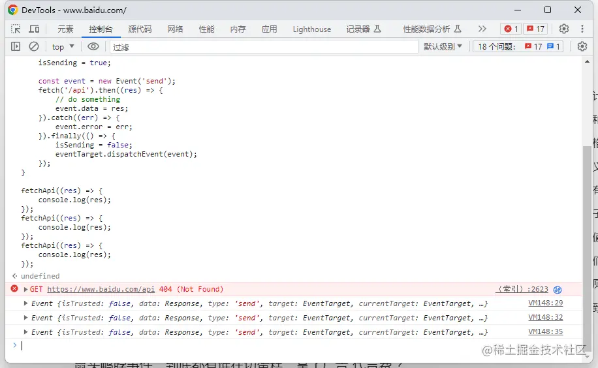
Task: Click the 'eventTarget.dispatchEvent(event);' code line
Action: 126,154
